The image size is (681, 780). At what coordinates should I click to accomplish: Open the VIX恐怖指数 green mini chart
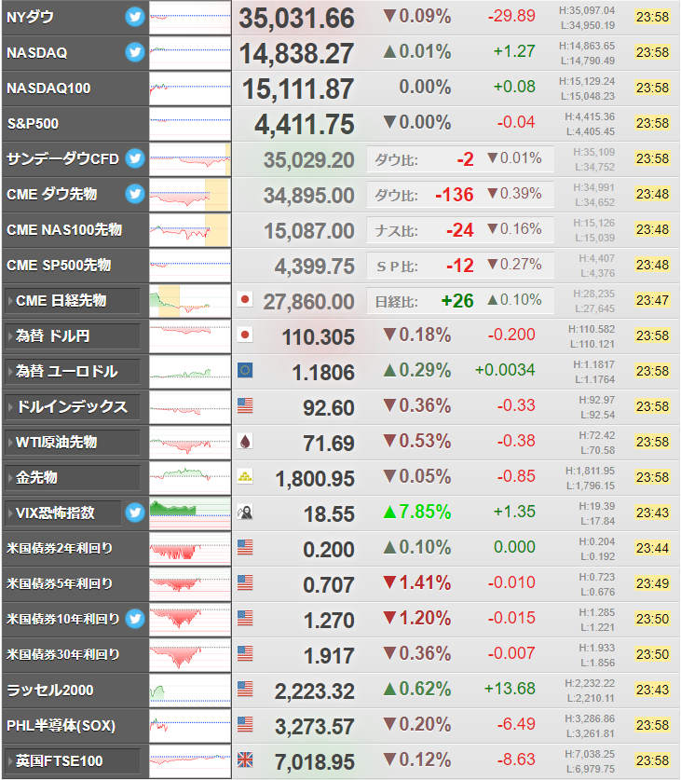tap(190, 513)
